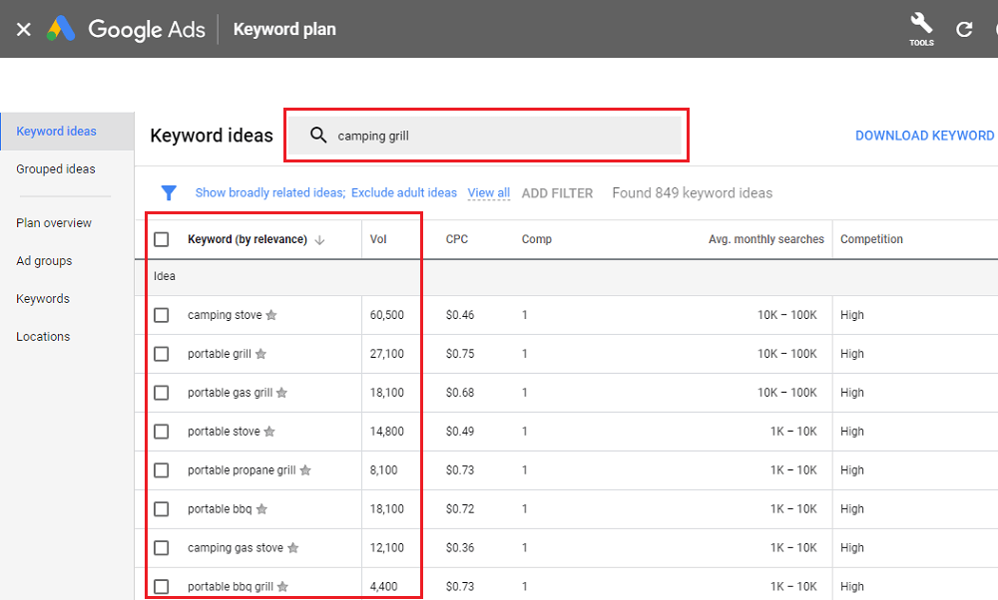The height and width of the screenshot is (600, 998).
Task: Click the 27,100 volume value
Action: point(387,354)
